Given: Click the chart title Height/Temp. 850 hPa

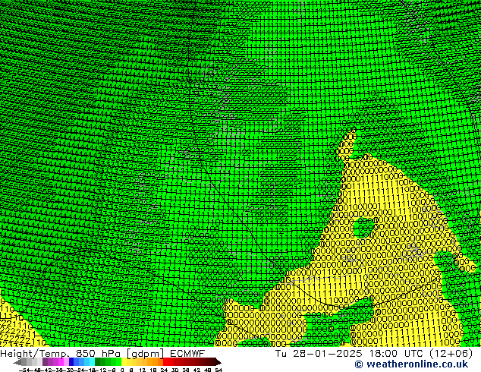Looking at the screenshot, I should [61, 354].
